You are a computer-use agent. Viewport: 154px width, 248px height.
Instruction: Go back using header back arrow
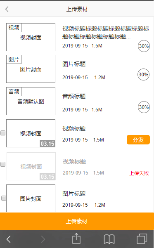(x=7, y=9)
